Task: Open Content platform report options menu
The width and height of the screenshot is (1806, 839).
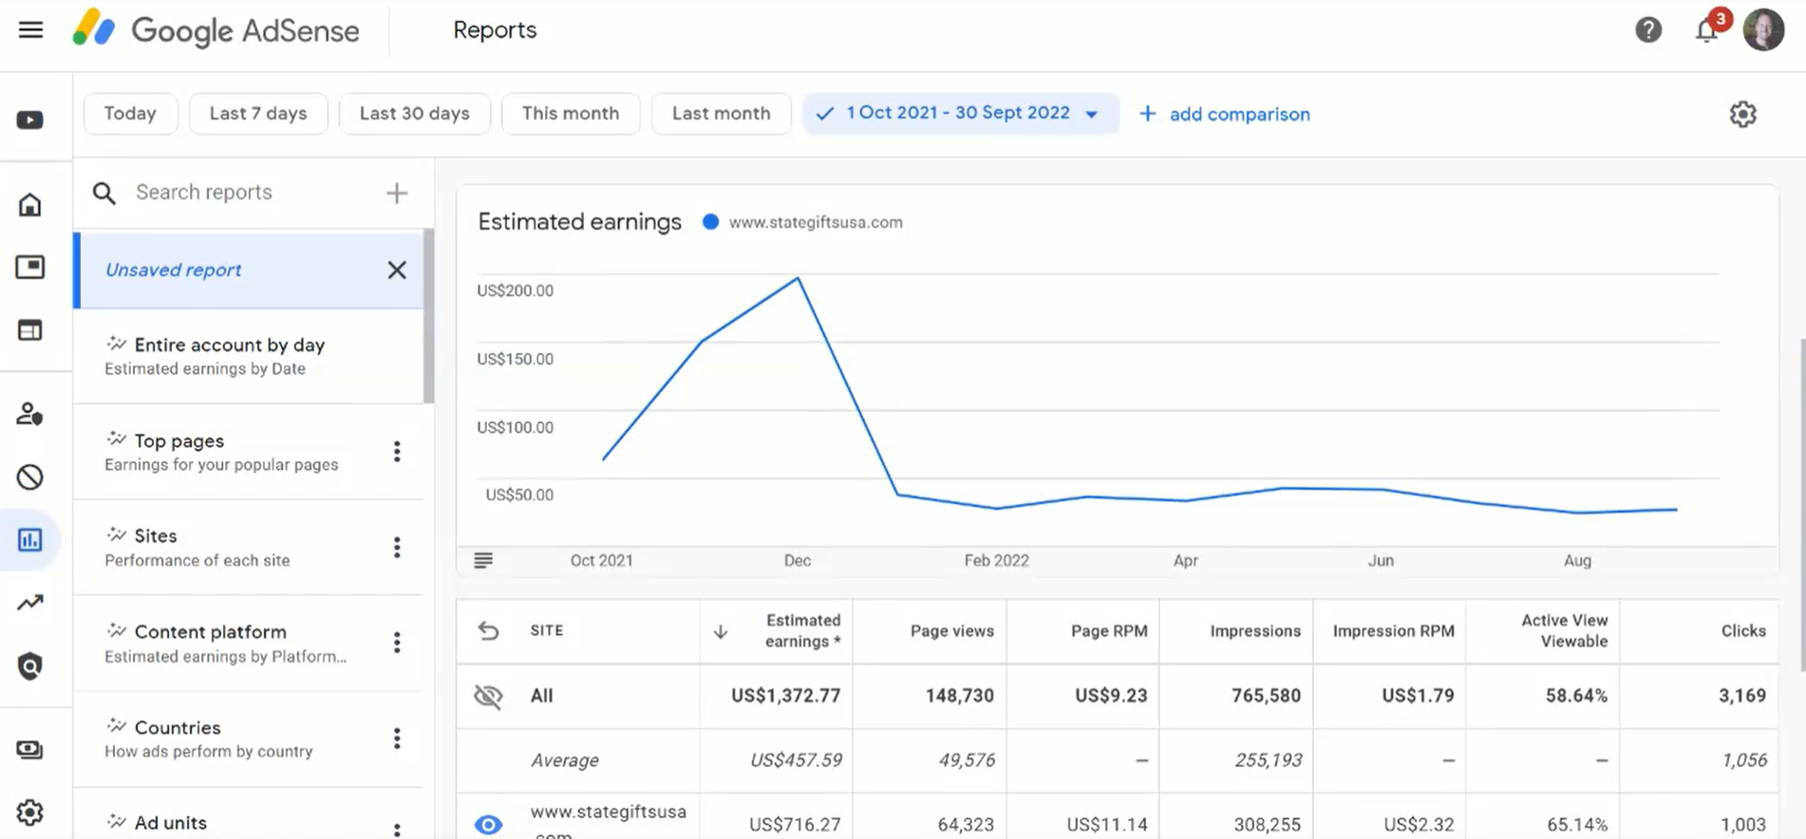Action: pos(397,643)
